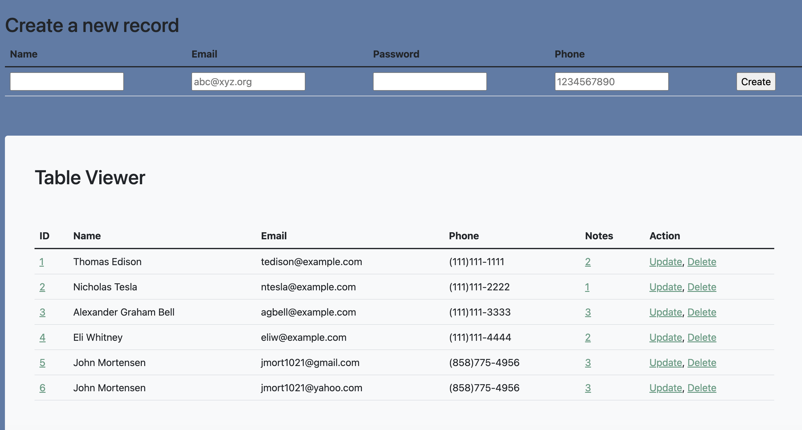Click the Phone field showing 1234567890
This screenshot has width=802, height=430.
(x=611, y=82)
